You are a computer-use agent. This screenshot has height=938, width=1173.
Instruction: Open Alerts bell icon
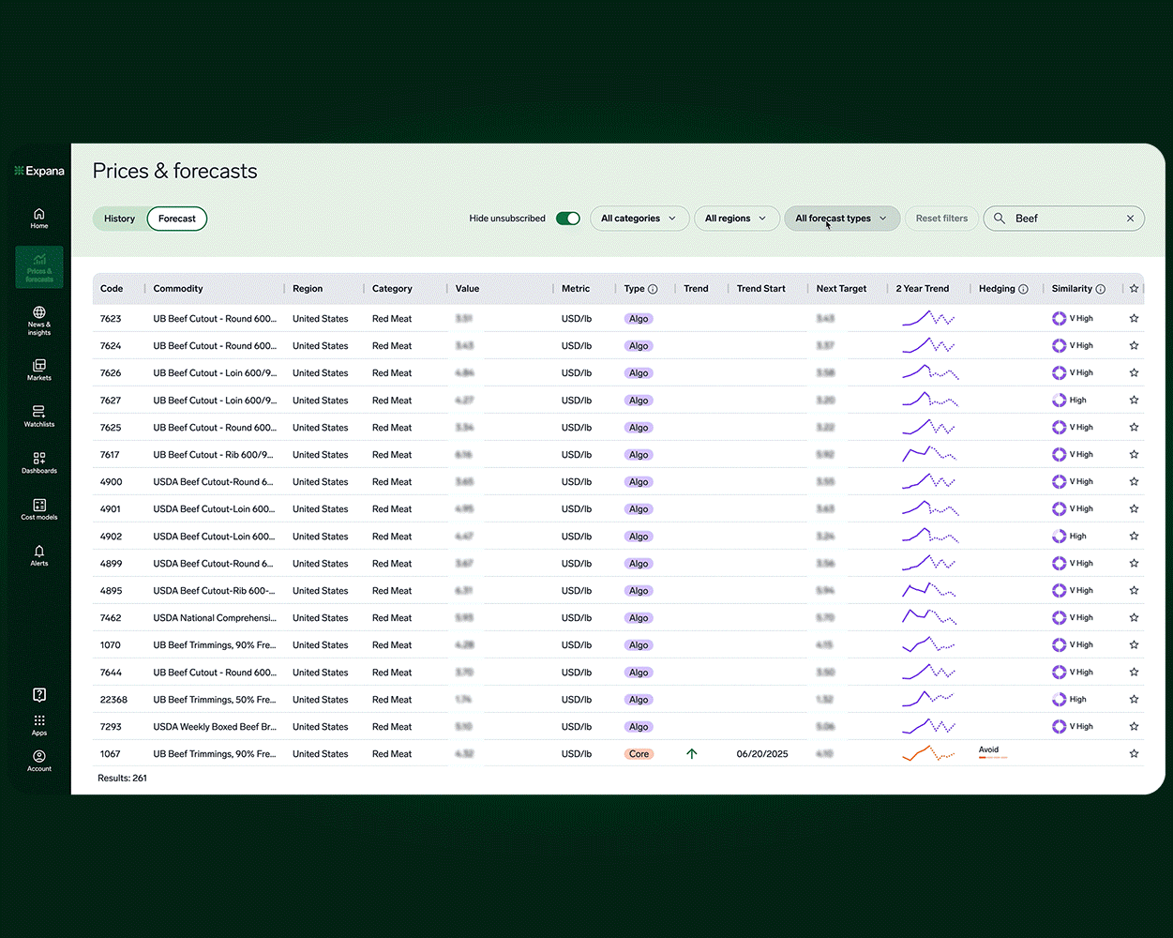point(38,555)
